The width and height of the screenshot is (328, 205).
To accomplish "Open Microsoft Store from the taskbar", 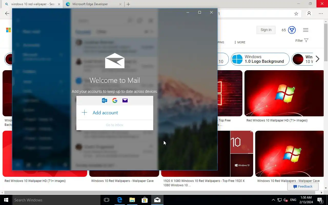I will 145,200.
